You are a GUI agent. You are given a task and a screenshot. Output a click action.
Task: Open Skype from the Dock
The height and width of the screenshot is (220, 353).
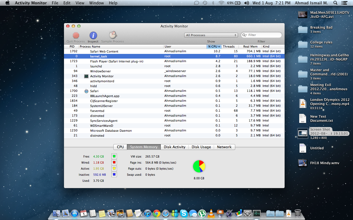point(184,213)
